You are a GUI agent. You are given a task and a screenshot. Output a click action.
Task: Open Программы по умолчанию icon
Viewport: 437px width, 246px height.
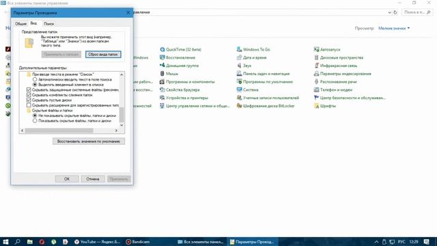coord(239,82)
